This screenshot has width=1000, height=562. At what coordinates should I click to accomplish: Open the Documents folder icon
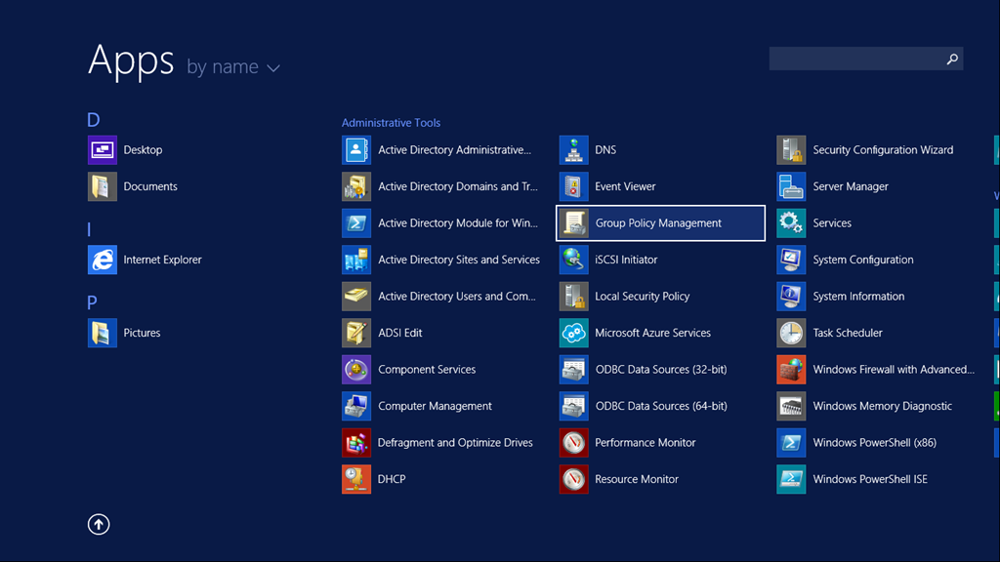click(x=102, y=186)
